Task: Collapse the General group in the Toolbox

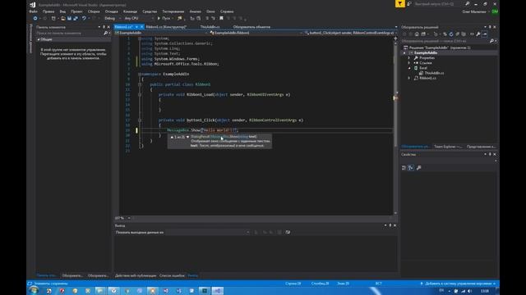Action: (39, 39)
